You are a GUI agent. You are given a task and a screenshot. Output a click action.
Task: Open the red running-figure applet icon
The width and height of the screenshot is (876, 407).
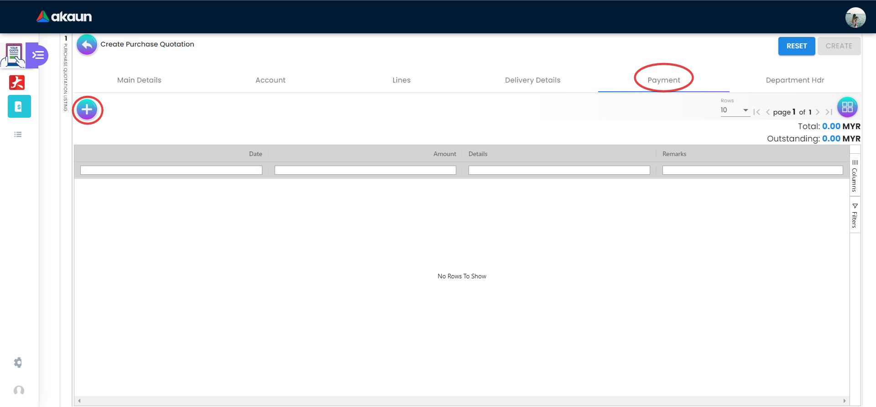click(x=17, y=83)
